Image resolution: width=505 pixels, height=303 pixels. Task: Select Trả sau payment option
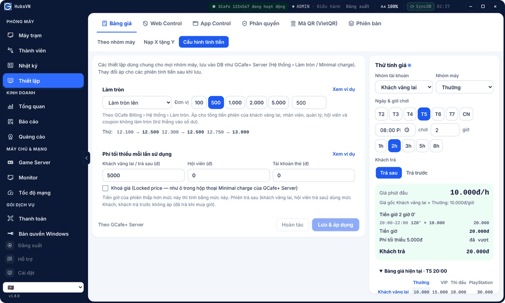389,173
